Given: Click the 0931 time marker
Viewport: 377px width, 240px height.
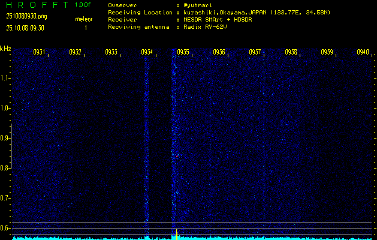Looking at the screenshot, I should click(39, 52).
